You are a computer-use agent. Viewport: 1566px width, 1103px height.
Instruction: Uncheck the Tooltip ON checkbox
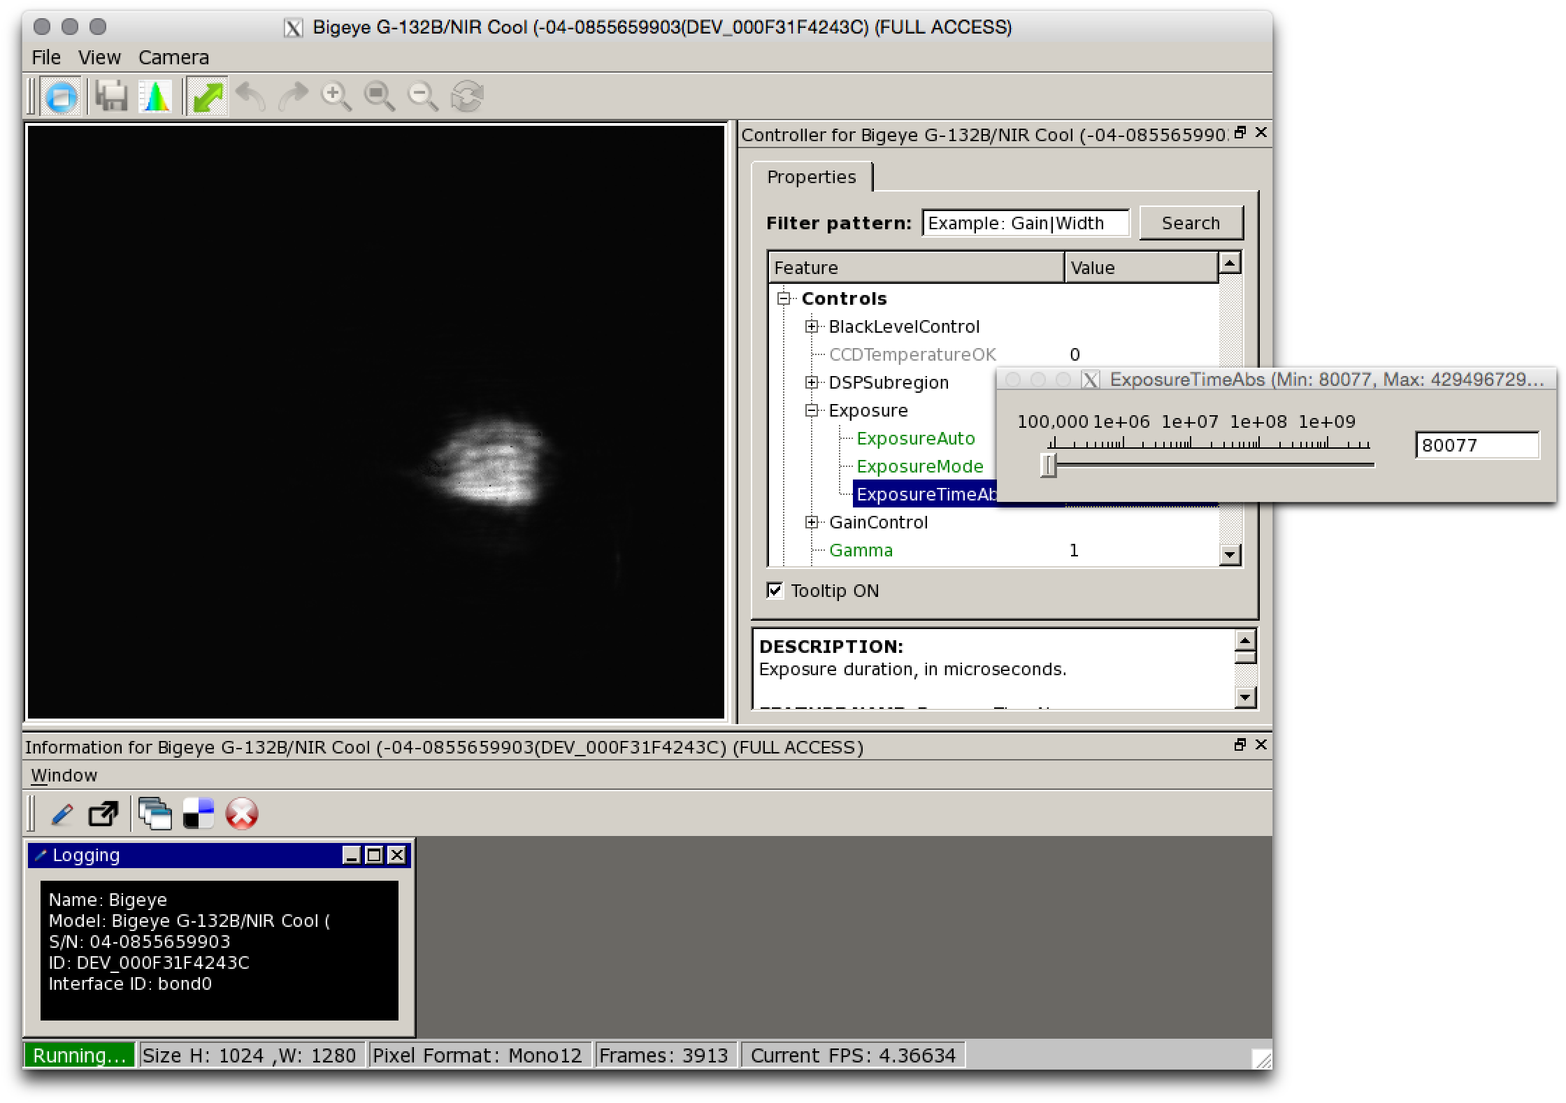tap(775, 591)
